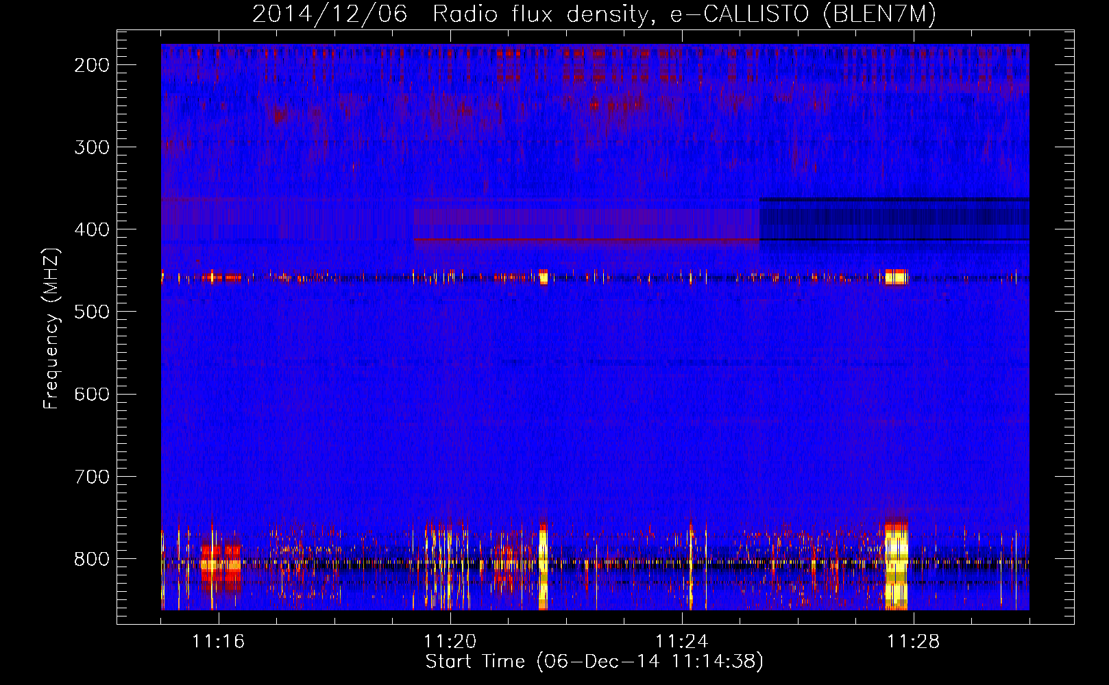Click the bright burst near 11:28 at 460 MHz

click(x=897, y=277)
